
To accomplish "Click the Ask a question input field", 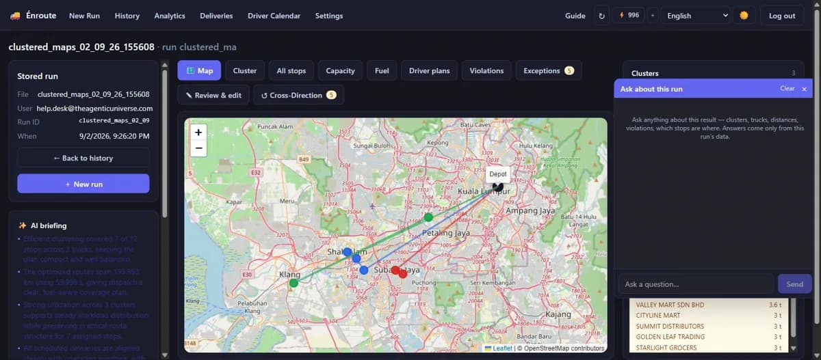I will coord(695,283).
